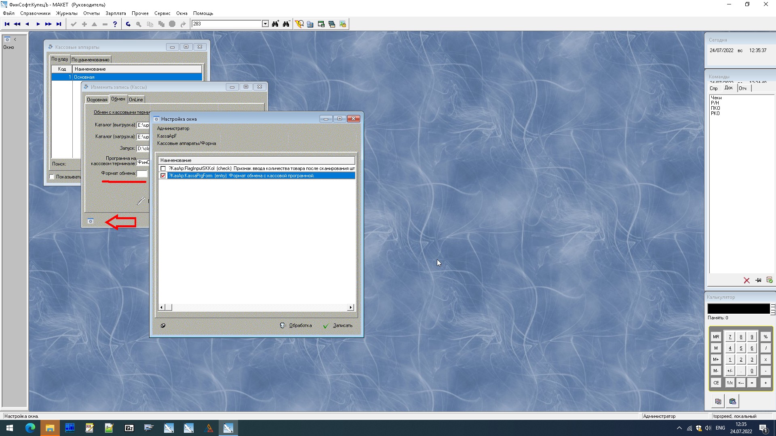This screenshot has height=436, width=776.
Task: Toggle the Показывать checkbox
Action: 52,177
